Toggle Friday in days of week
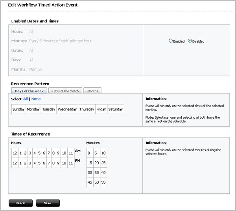This screenshot has width=236, height=211. (101, 109)
